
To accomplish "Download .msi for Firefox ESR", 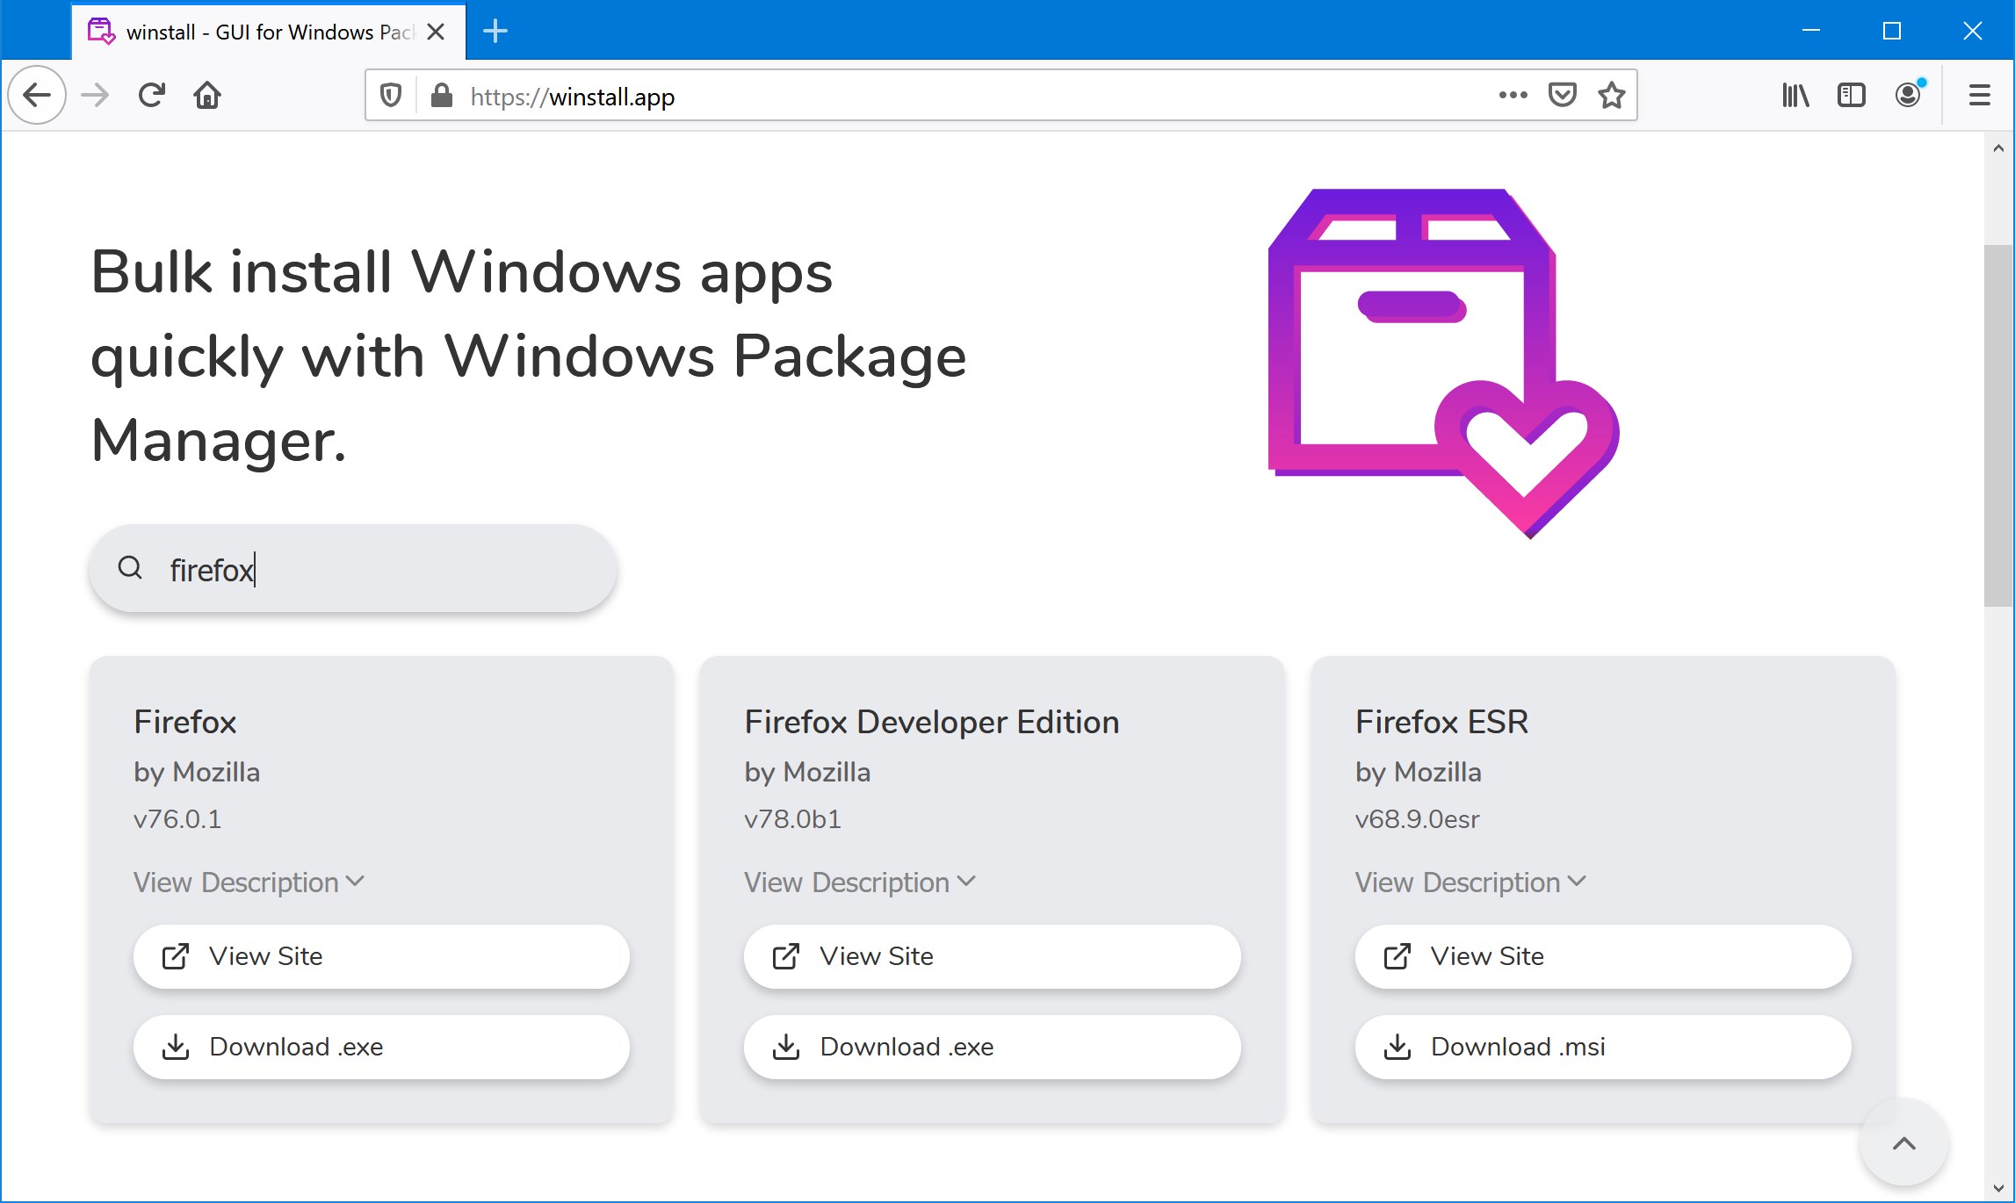I will point(1603,1047).
